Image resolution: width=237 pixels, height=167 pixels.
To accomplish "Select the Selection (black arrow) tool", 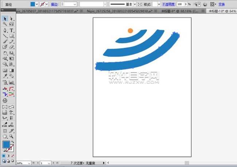I will pyautogui.click(x=5, y=19).
